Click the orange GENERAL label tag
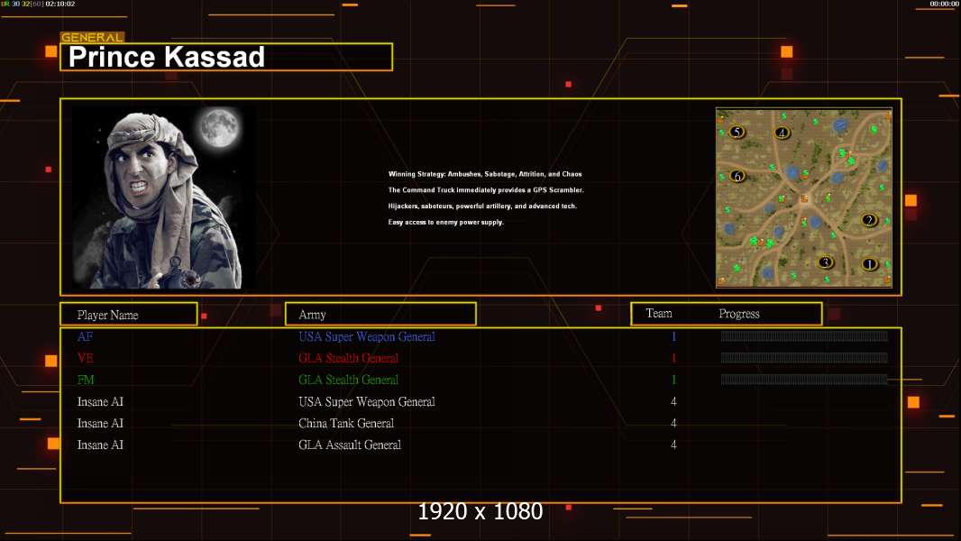961x541 pixels. 92,37
